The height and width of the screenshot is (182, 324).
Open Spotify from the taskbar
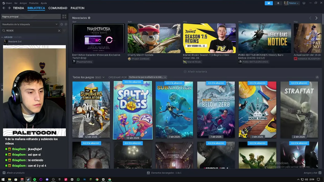pyautogui.click(x=34, y=179)
